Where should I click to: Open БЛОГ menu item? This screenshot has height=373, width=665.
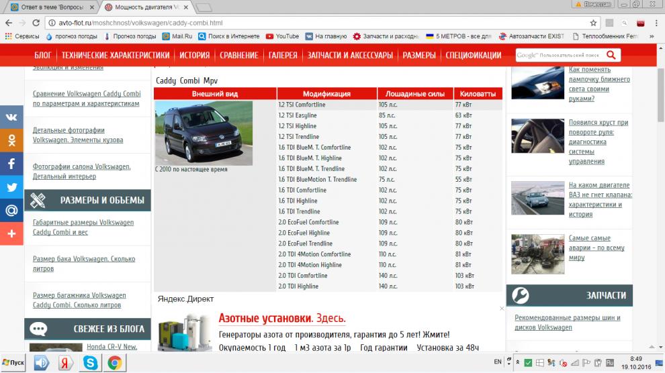pos(43,56)
